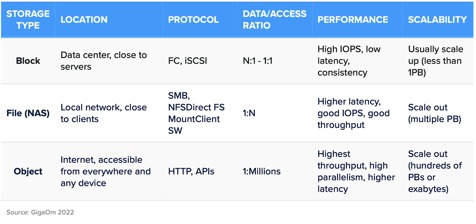Click the SCALABILITY column header
476x224 pixels.
click(437, 20)
